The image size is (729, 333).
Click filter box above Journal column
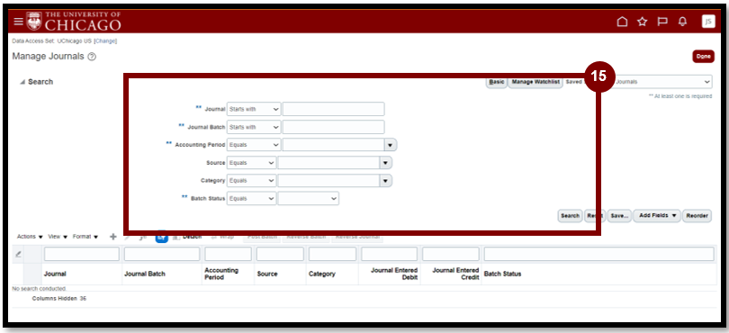(82, 254)
